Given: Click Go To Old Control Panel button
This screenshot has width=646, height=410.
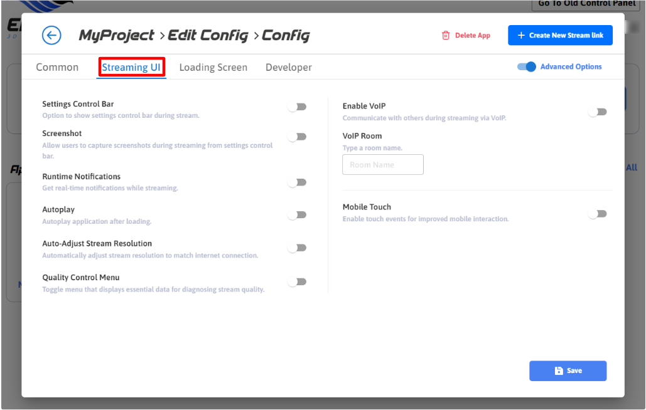Looking at the screenshot, I should [x=582, y=4].
